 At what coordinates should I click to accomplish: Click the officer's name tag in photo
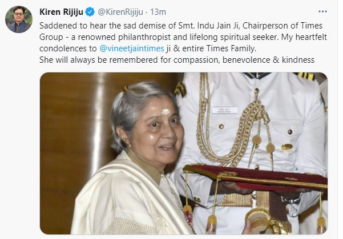pos(225,110)
